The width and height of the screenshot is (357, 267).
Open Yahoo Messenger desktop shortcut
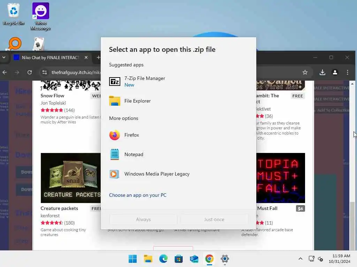click(40, 16)
